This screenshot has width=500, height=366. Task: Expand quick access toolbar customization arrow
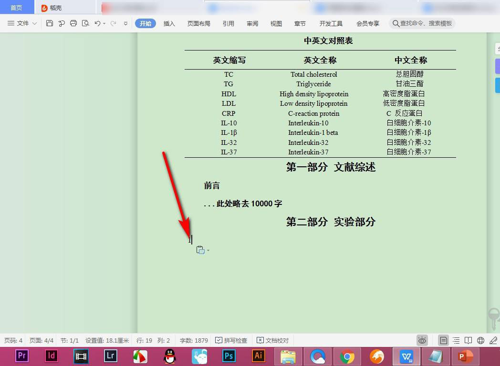126,23
